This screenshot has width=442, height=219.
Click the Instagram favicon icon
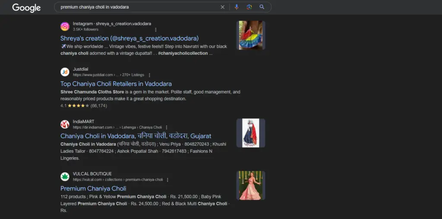coord(65,26)
